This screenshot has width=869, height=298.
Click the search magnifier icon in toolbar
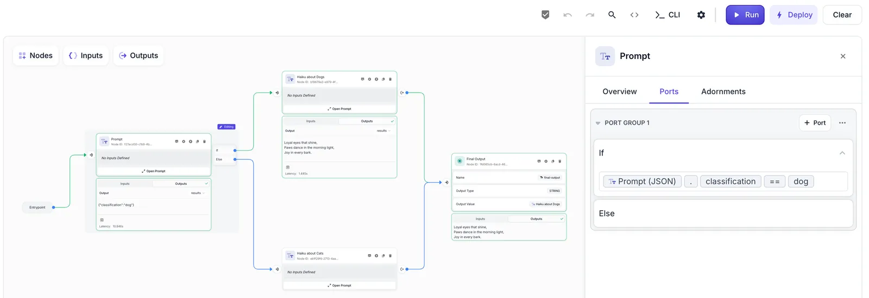coord(612,15)
